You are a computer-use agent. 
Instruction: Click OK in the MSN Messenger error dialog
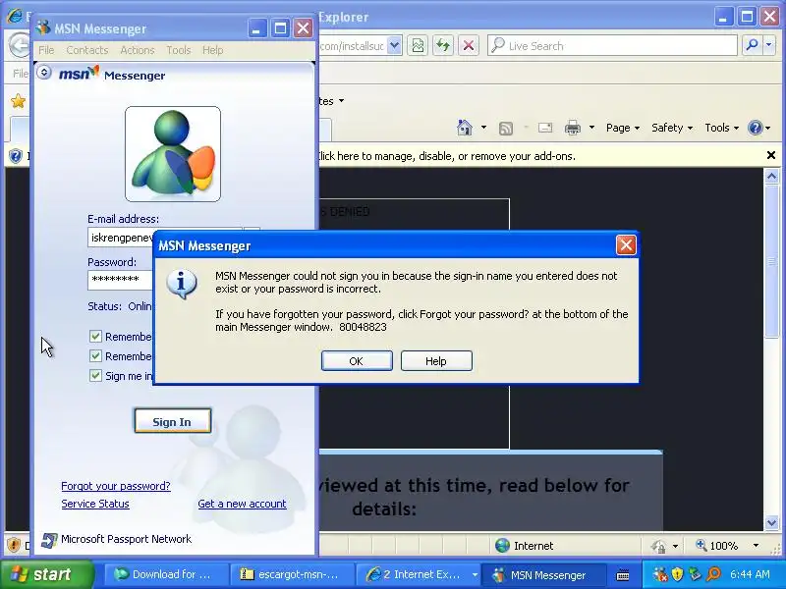(357, 361)
